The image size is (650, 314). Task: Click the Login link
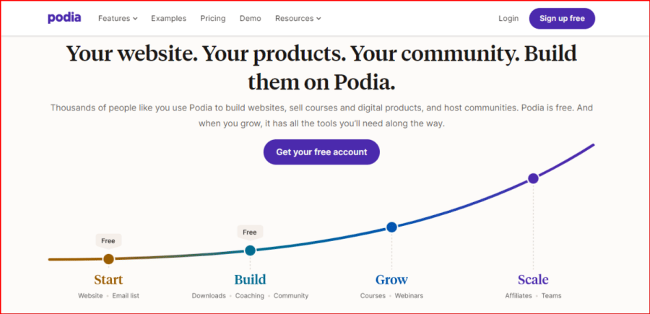point(508,18)
